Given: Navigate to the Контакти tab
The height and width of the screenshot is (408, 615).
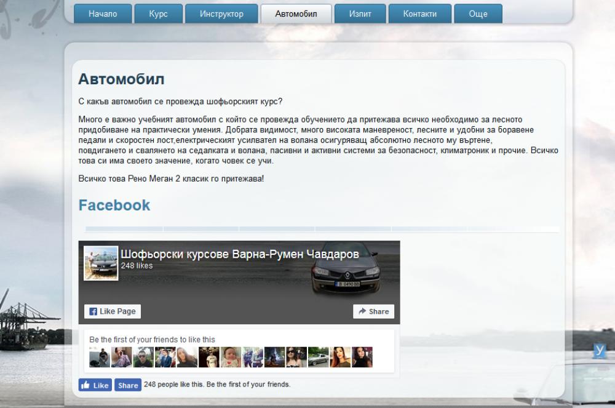Looking at the screenshot, I should 420,14.
